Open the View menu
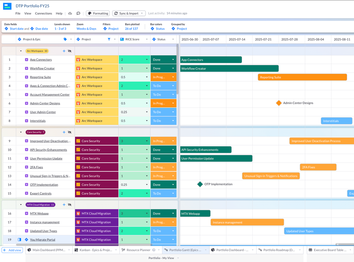 (28, 13)
